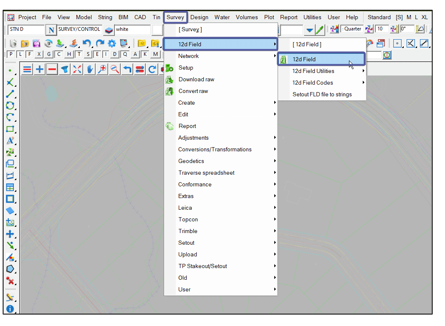Screen dimensions: 445x326
Task: Click the name N button beside STN D
Action: click(51, 30)
